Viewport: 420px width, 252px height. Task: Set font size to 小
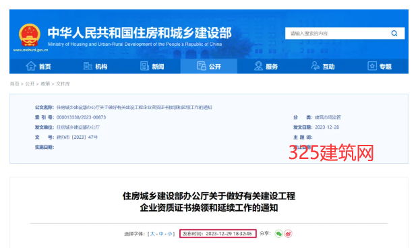(170, 234)
